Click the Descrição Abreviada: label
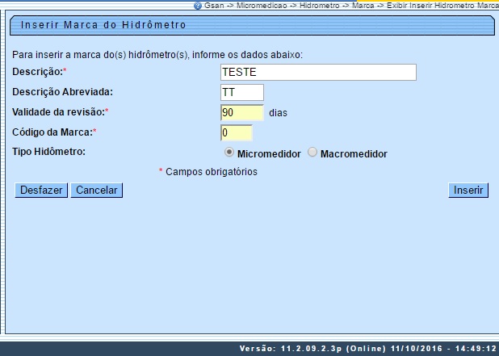 pos(63,92)
